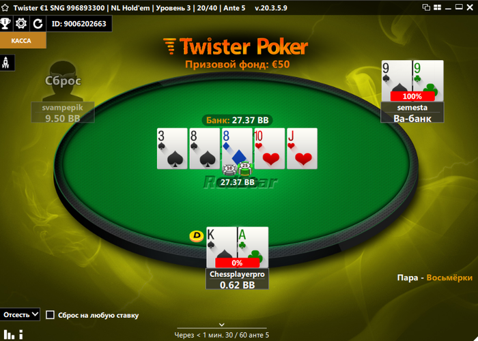Open the trophy tournament info icon
Screen dimensions: 478x341
coord(5,23)
